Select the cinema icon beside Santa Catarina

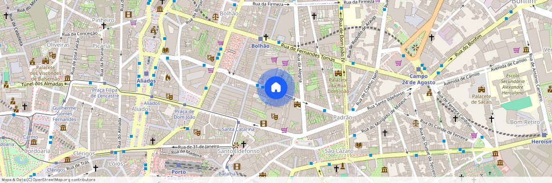click(x=263, y=123)
